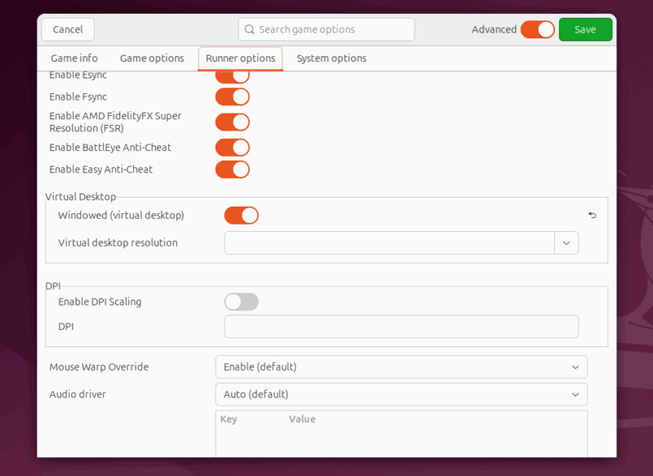Switch to the Game info tab
Image resolution: width=653 pixels, height=476 pixels.
[73, 58]
